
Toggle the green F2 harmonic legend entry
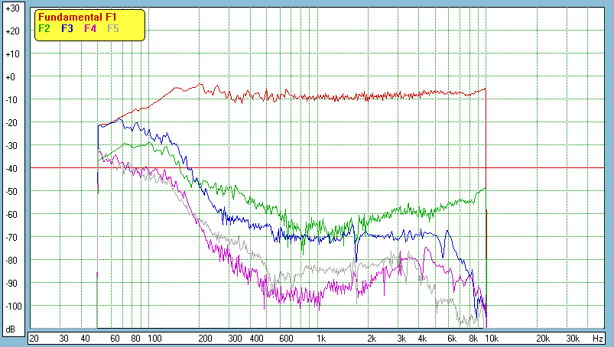[44, 28]
